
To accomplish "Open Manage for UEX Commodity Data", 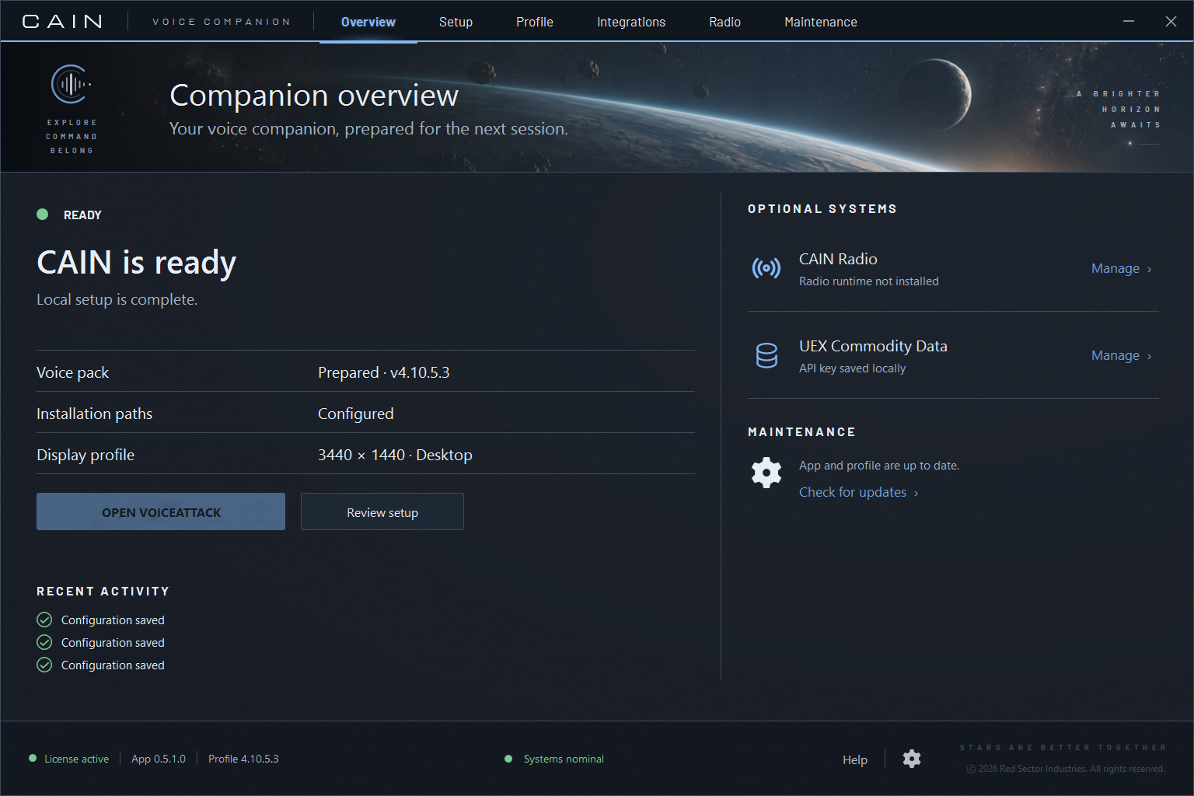I will pos(1122,355).
